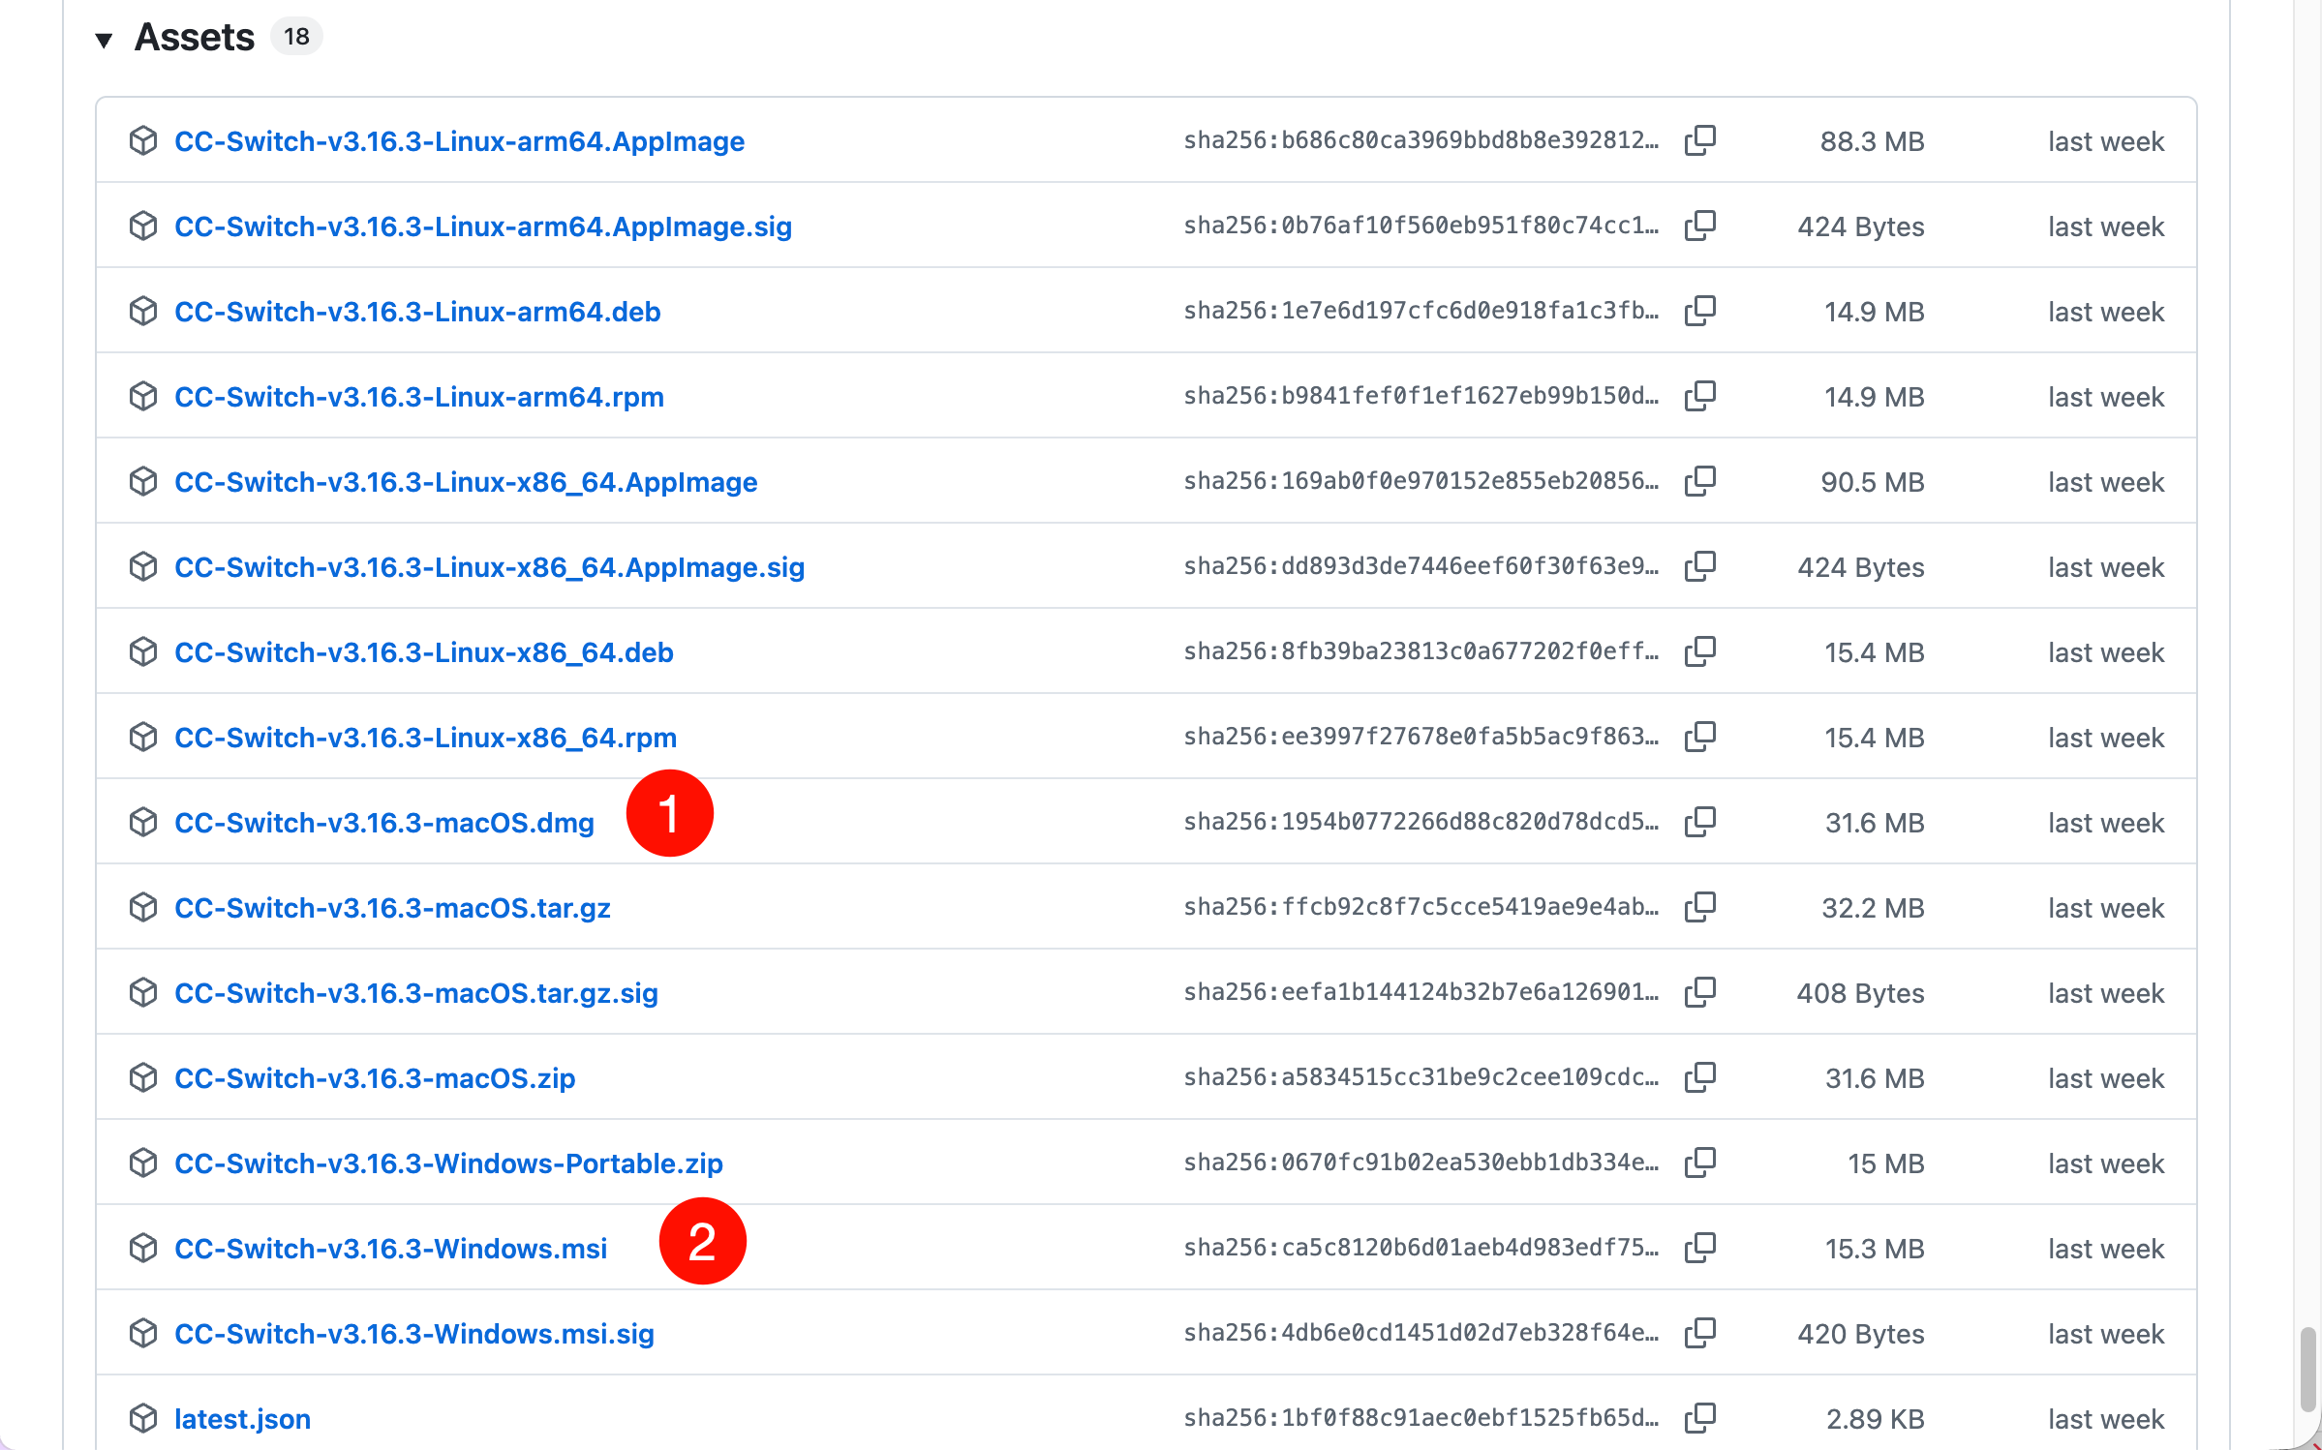Download CC-Switch-v3.16.3-Linux-arm64.rpm

coord(419,397)
